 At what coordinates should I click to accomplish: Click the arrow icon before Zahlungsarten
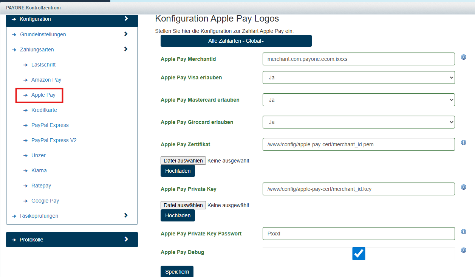[14, 50]
